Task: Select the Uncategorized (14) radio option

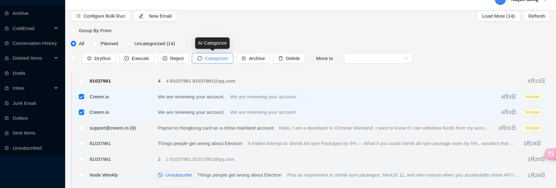Action: click(129, 44)
